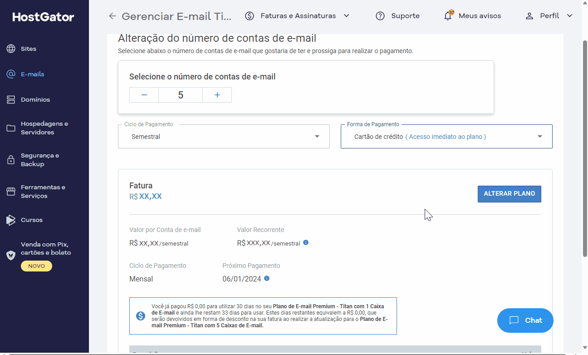Viewport: 588px width, 355px height.
Task: Expand the Perfil menu chevron
Action: tap(570, 16)
